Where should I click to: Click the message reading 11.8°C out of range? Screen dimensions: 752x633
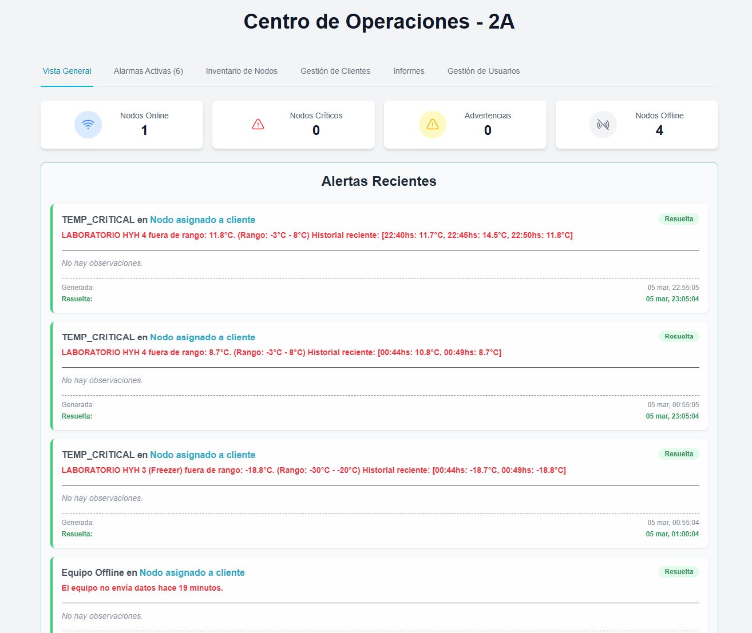click(x=317, y=235)
